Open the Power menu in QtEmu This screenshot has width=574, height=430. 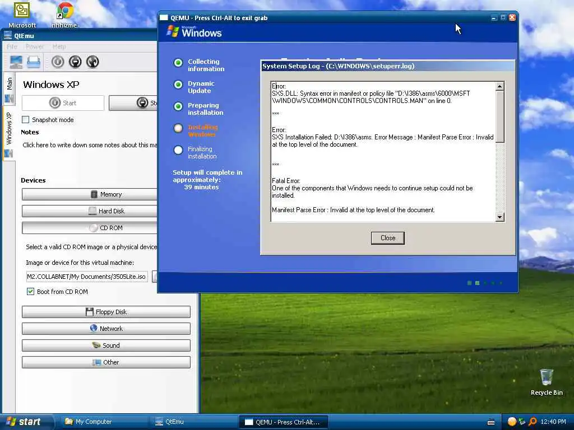tap(35, 46)
